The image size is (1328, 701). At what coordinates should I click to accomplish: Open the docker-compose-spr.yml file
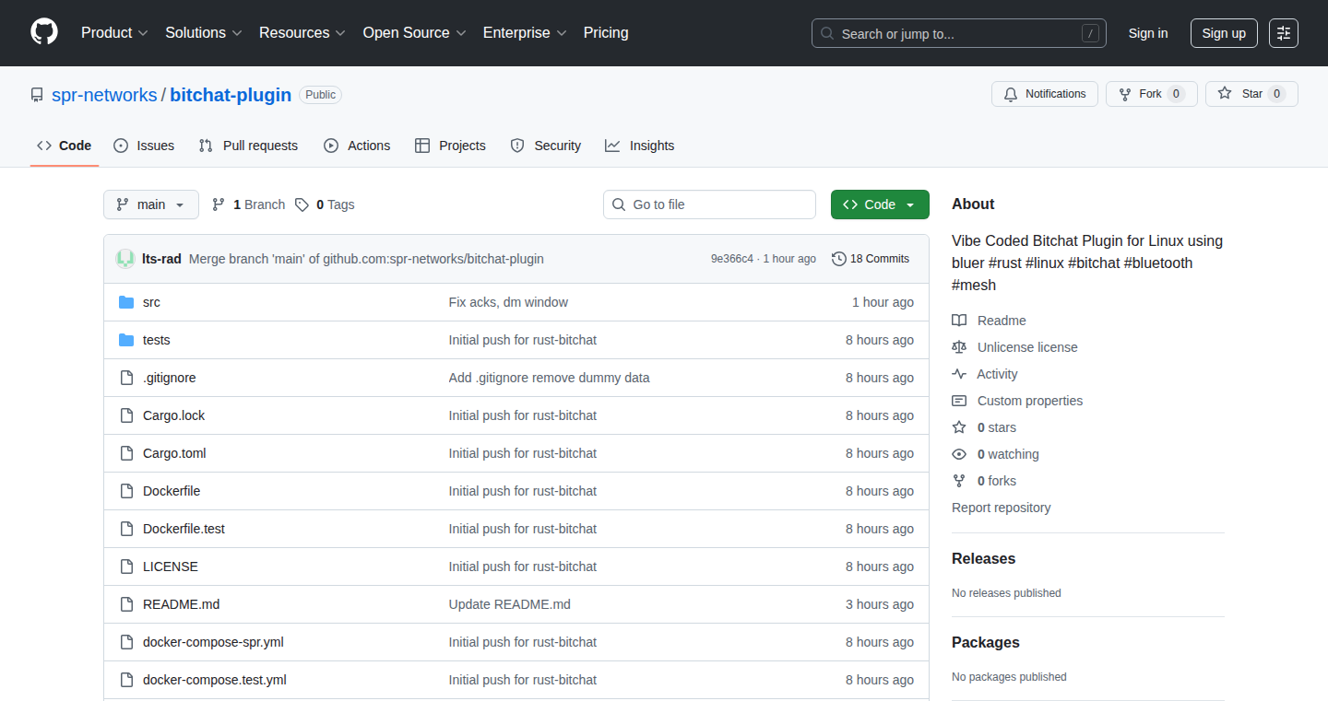[x=213, y=642]
